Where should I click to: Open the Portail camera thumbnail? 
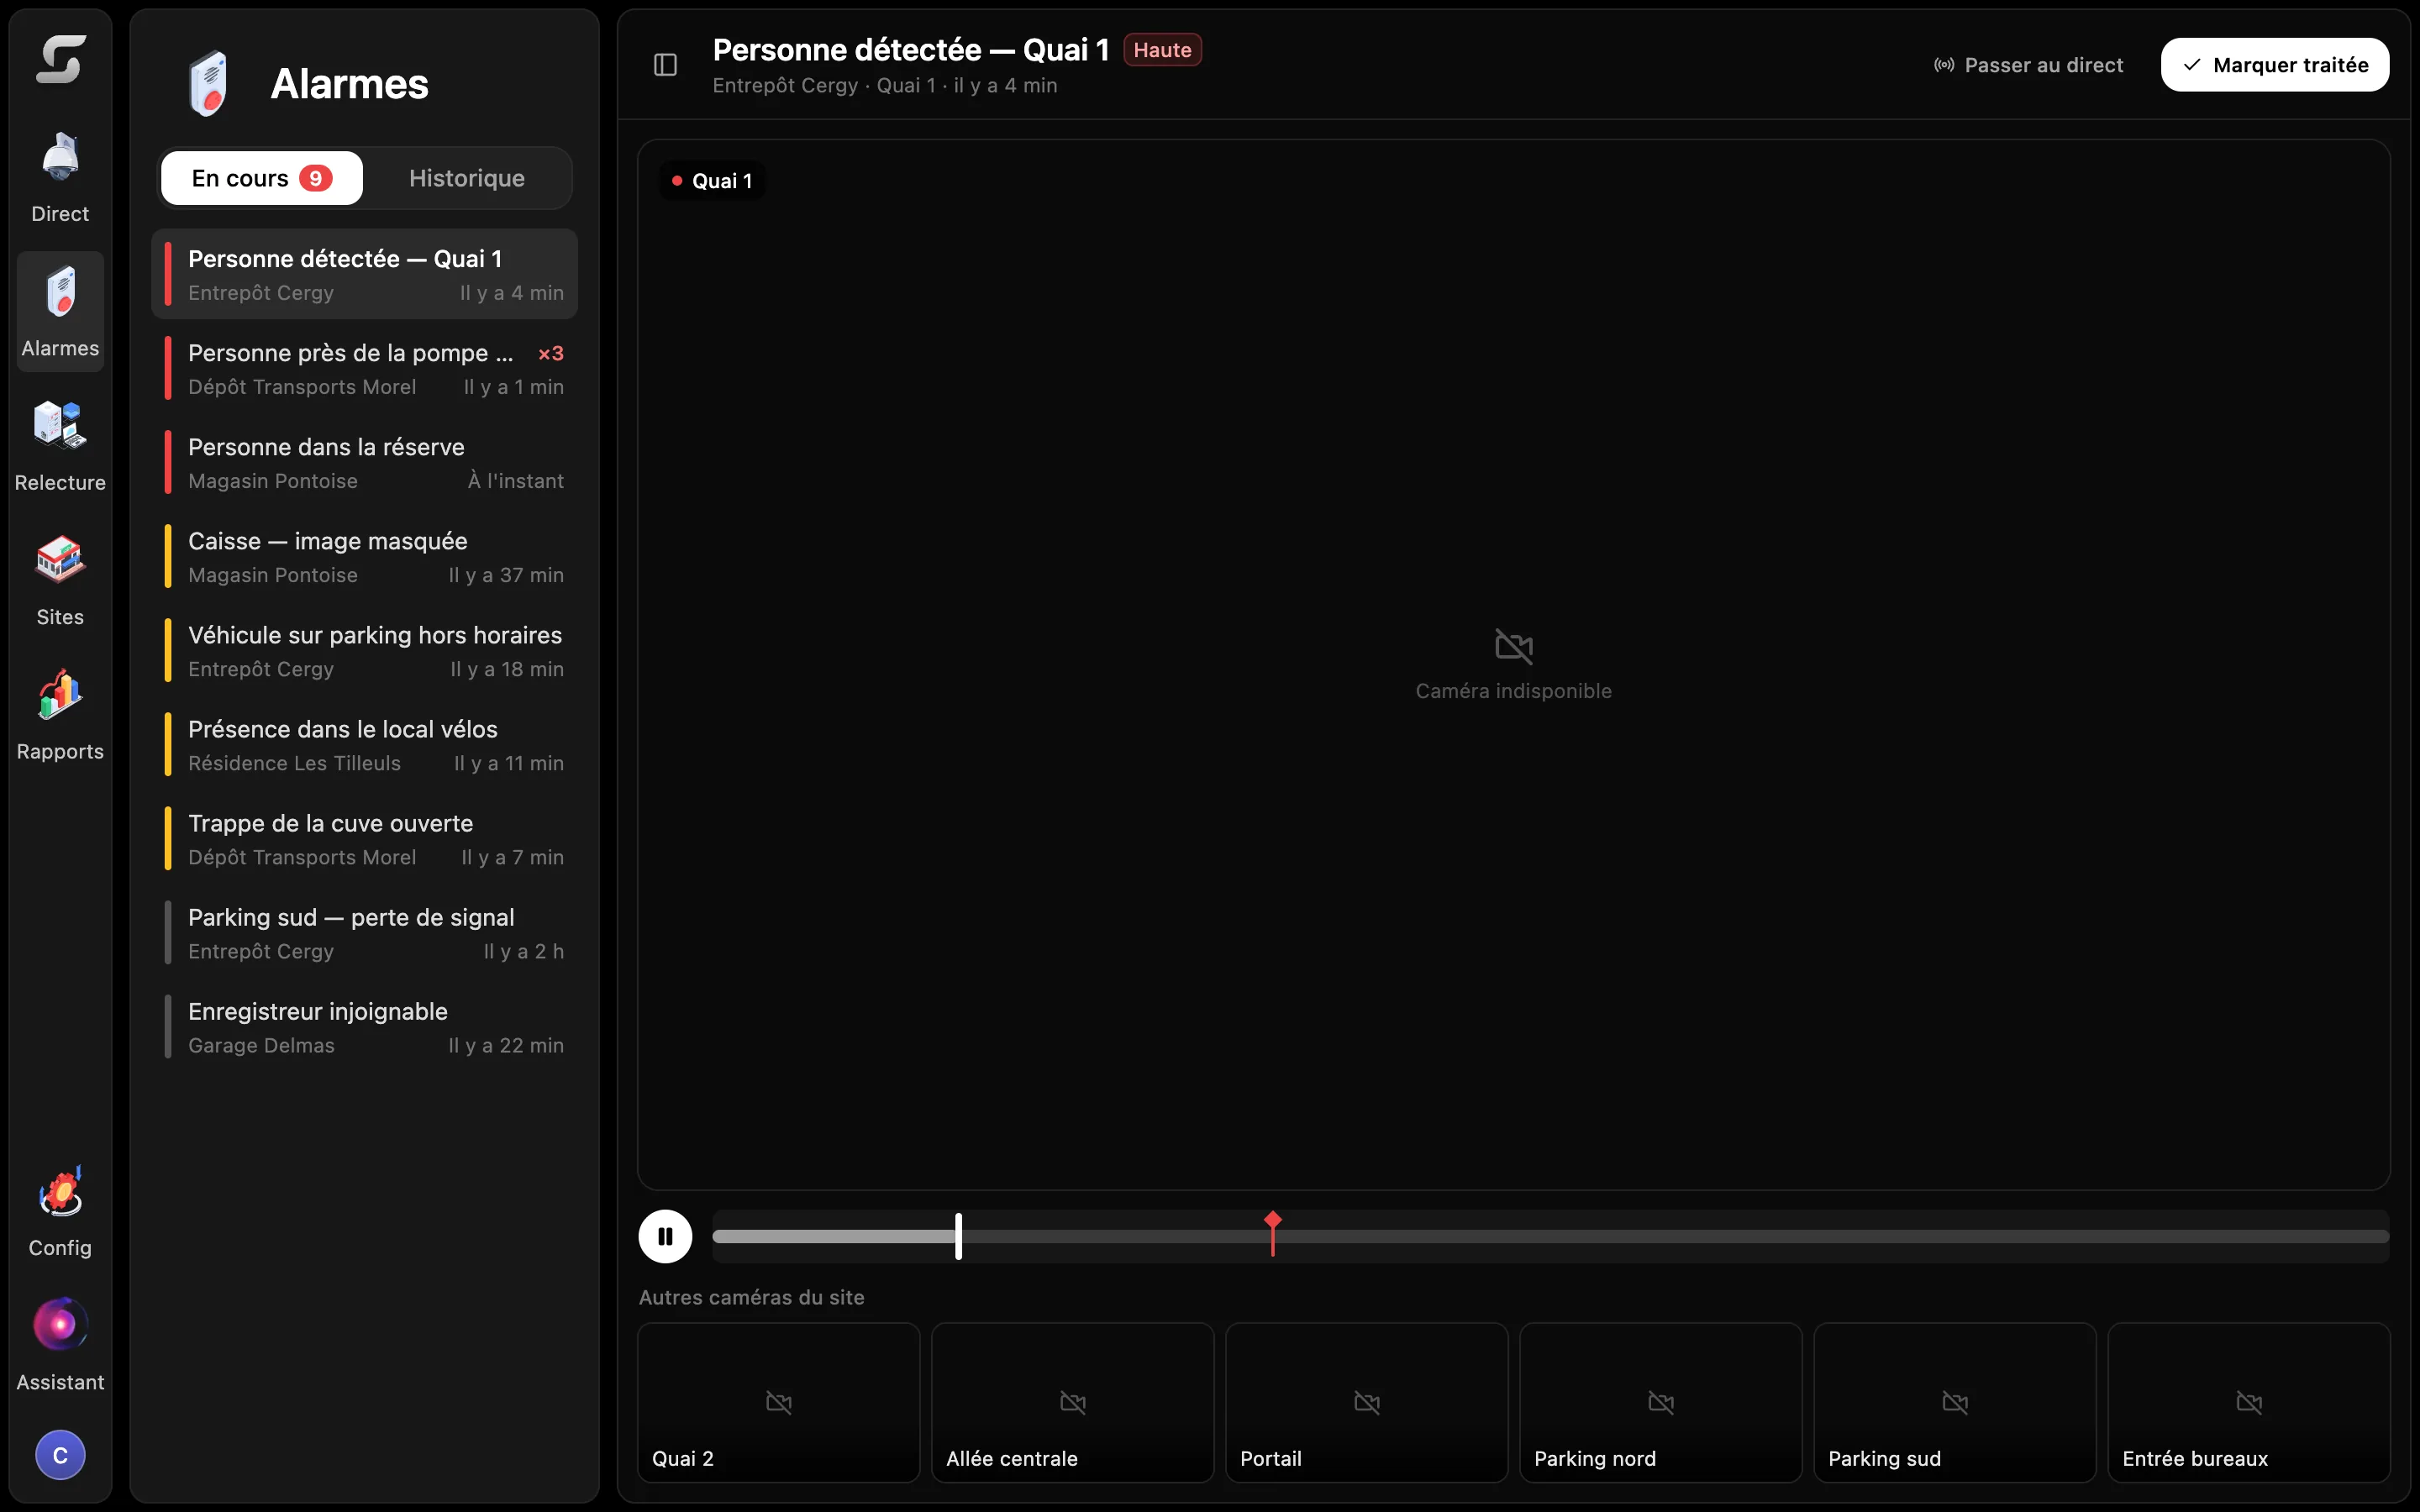[1367, 1403]
